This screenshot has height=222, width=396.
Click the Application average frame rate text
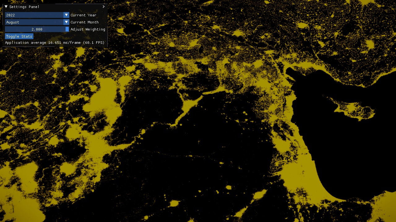coord(55,43)
